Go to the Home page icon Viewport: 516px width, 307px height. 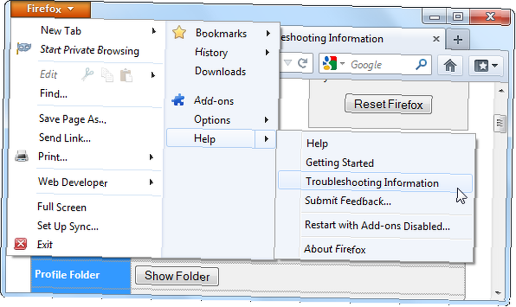[x=450, y=65]
